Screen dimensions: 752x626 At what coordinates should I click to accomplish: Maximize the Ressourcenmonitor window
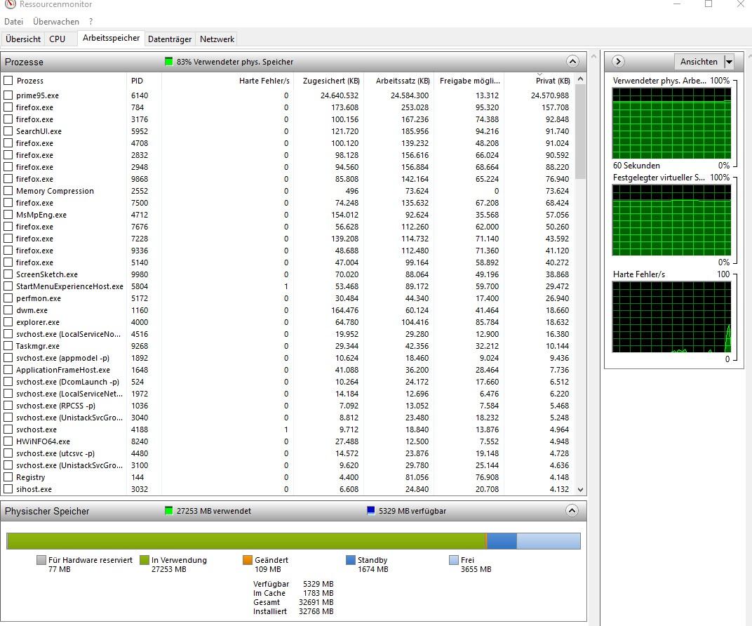tap(709, 4)
